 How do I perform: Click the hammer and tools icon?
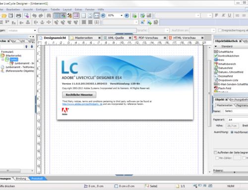pos(69,16)
